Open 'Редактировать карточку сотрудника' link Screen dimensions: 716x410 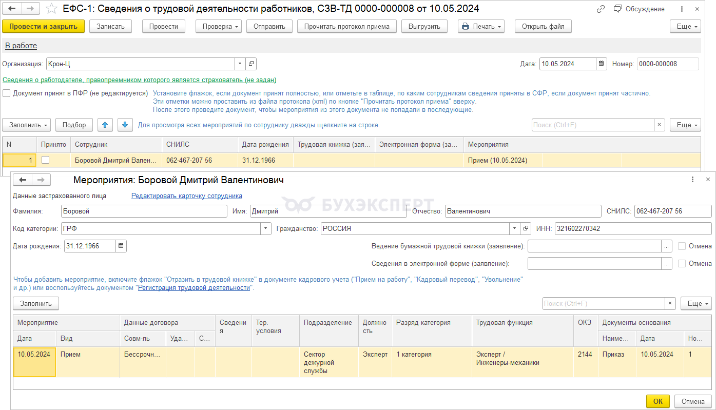click(187, 196)
